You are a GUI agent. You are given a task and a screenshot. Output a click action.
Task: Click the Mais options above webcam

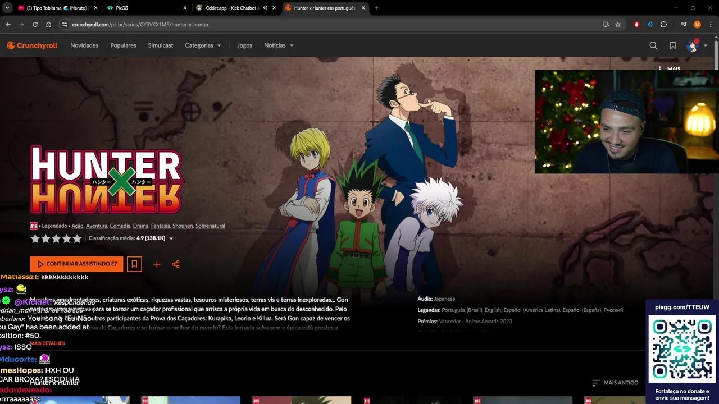click(670, 69)
